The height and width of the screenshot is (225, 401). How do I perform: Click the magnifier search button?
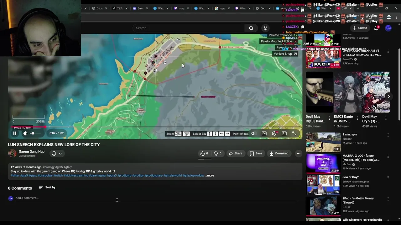251,28
